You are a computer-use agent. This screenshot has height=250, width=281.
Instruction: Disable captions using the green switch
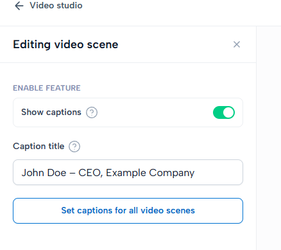[x=224, y=112]
